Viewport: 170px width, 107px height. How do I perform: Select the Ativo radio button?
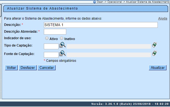coord(47,38)
